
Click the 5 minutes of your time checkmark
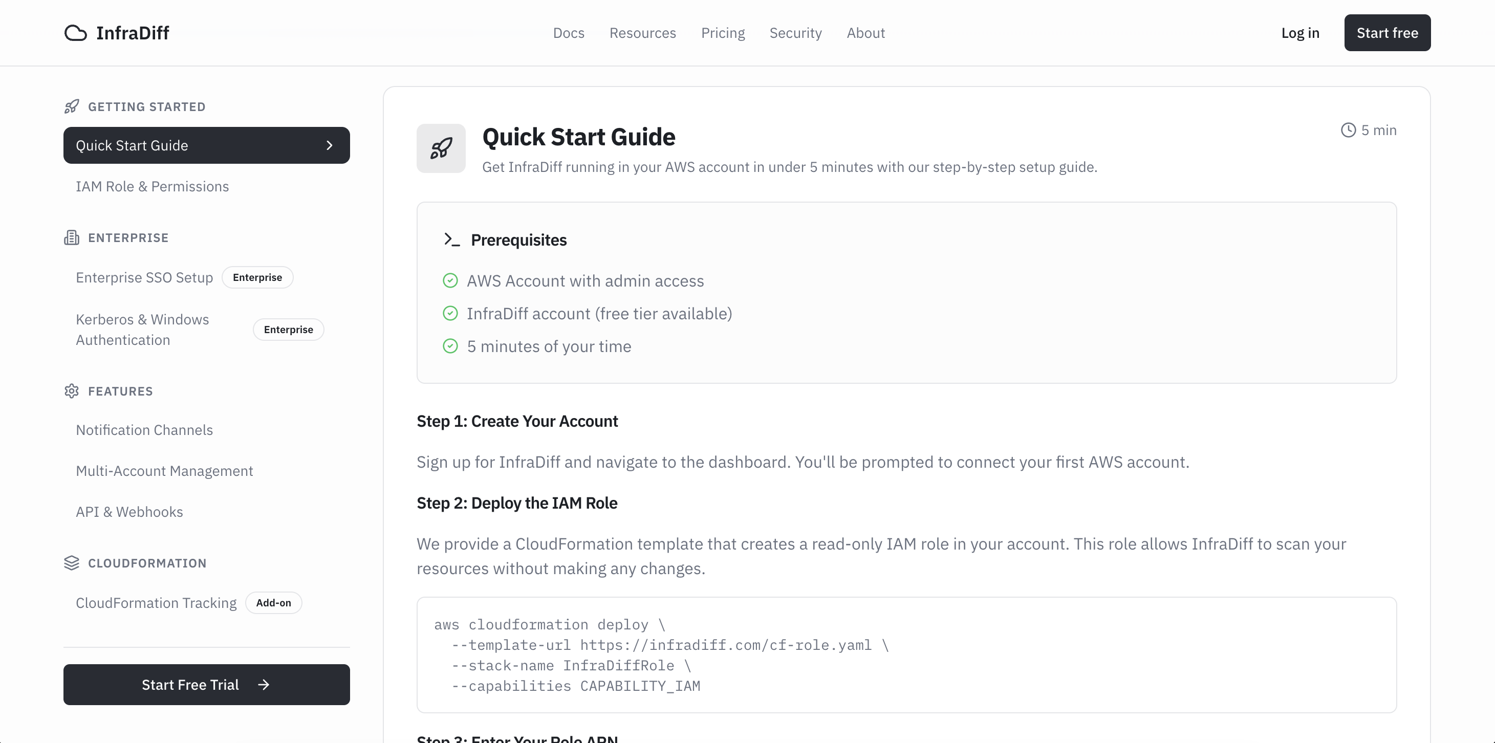450,346
